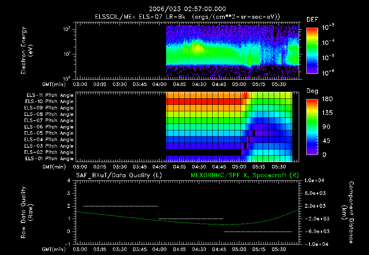
Task: Click the white data quality line at level 2
Action: 120,206
